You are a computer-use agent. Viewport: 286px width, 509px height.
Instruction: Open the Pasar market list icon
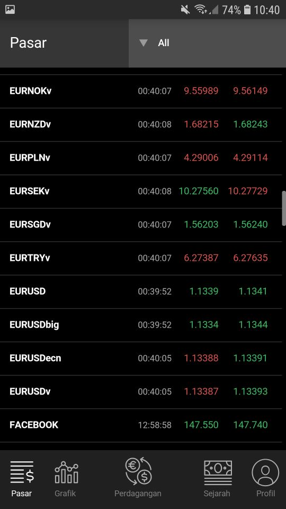click(x=22, y=472)
